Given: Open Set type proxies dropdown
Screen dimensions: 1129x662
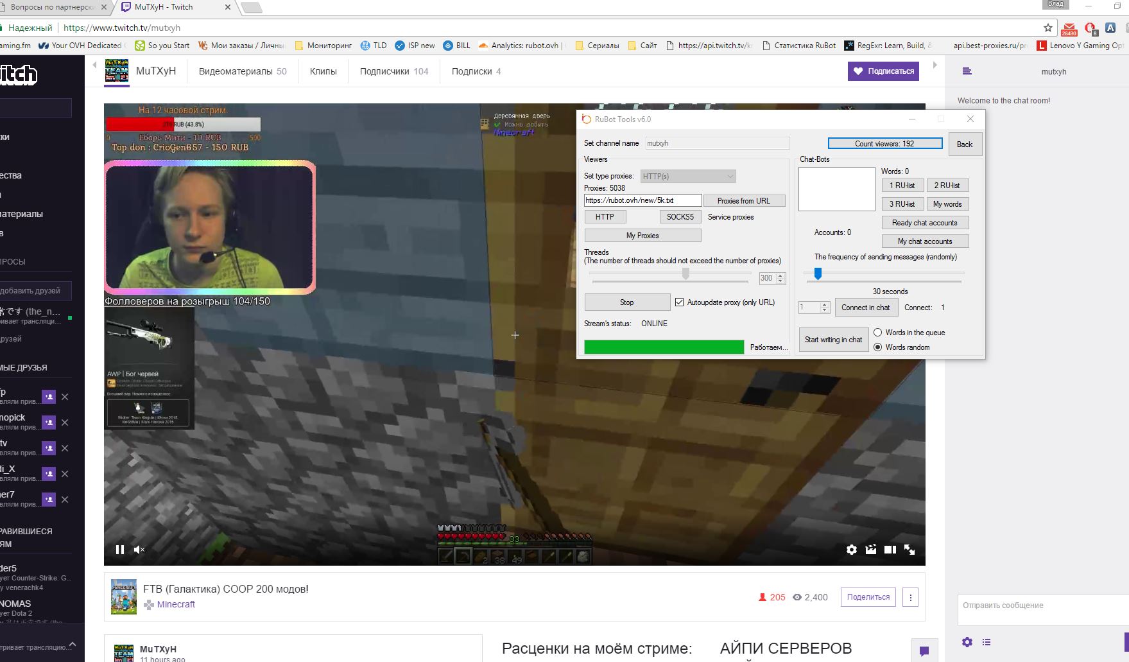Looking at the screenshot, I should pos(687,177).
